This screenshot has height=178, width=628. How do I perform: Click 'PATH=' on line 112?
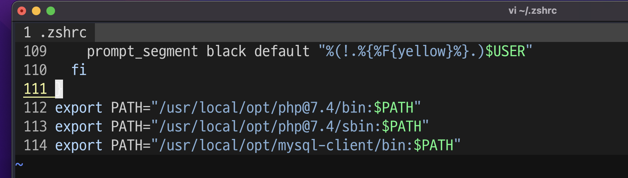point(131,108)
